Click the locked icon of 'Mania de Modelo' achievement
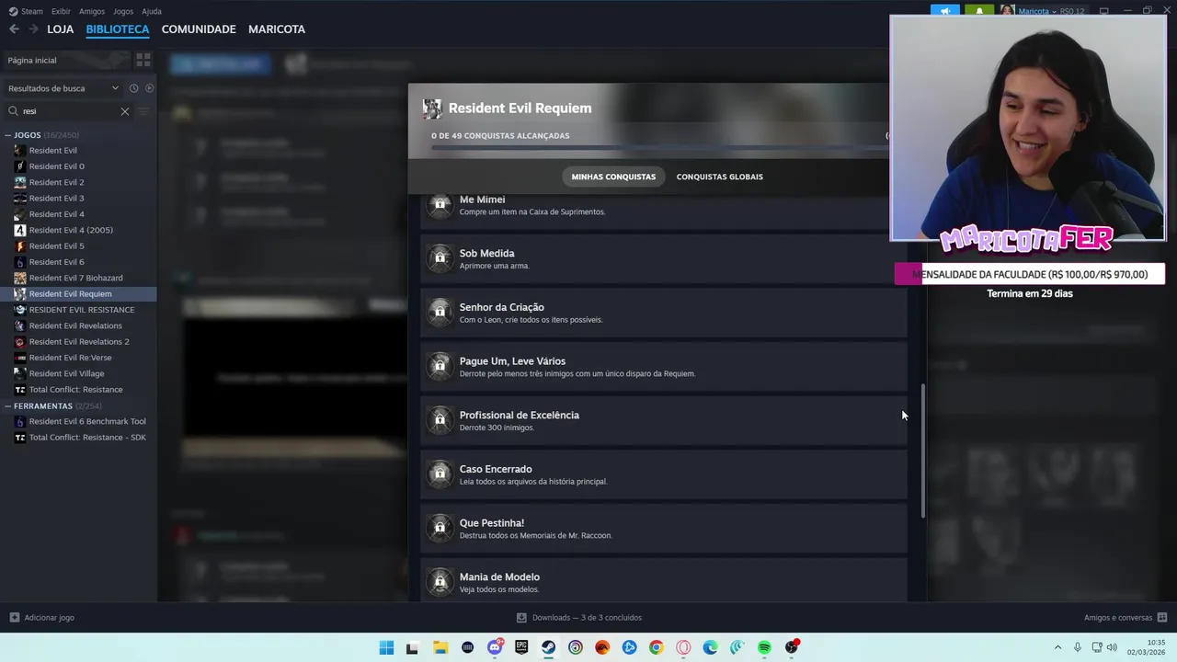This screenshot has height=662, width=1177. pyautogui.click(x=440, y=581)
